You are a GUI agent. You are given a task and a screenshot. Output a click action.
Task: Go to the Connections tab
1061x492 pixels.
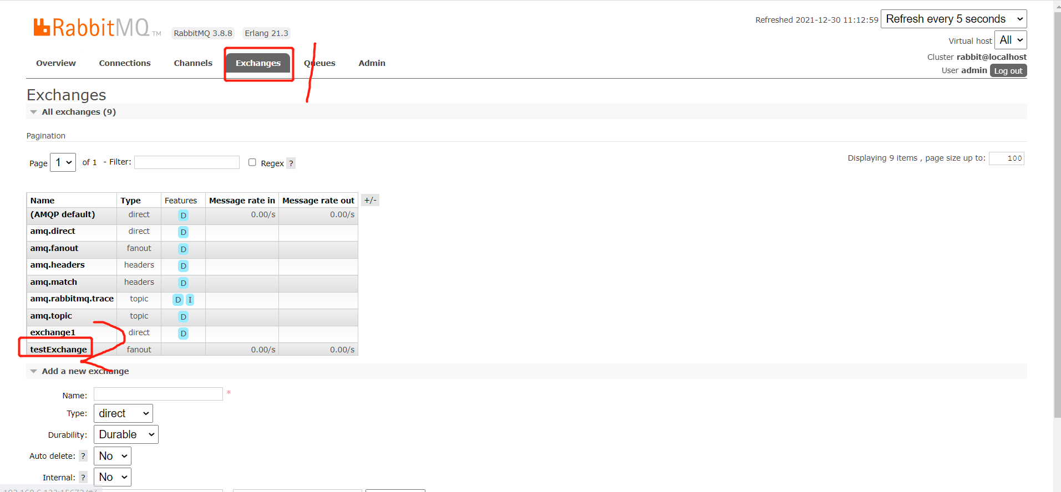(125, 63)
